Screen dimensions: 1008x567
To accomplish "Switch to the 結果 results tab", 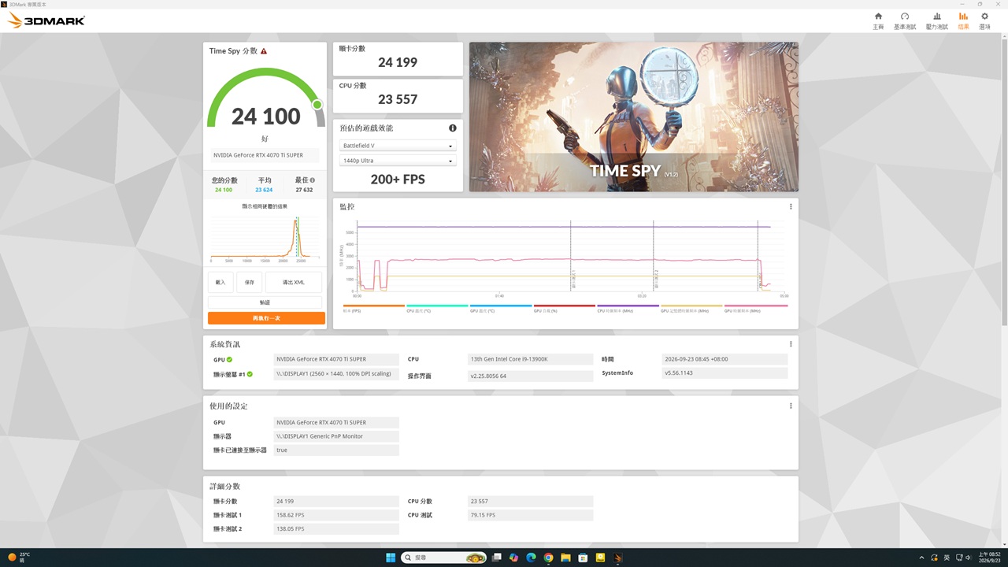I will click(963, 20).
